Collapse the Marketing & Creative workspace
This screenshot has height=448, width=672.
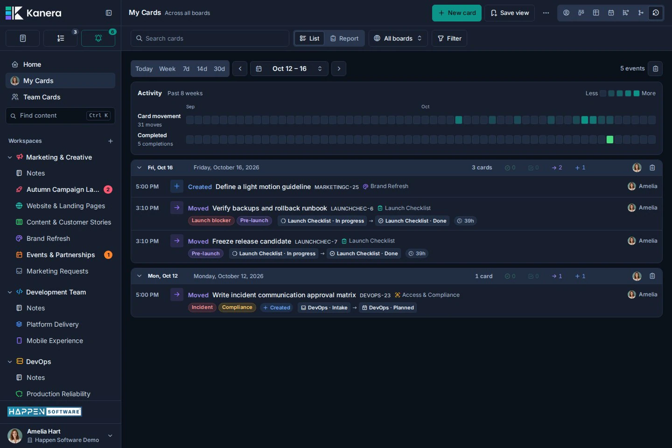10,157
